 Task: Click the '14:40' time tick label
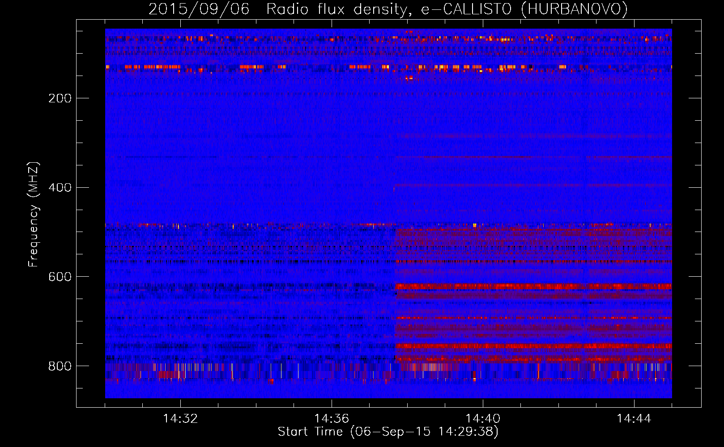483,419
